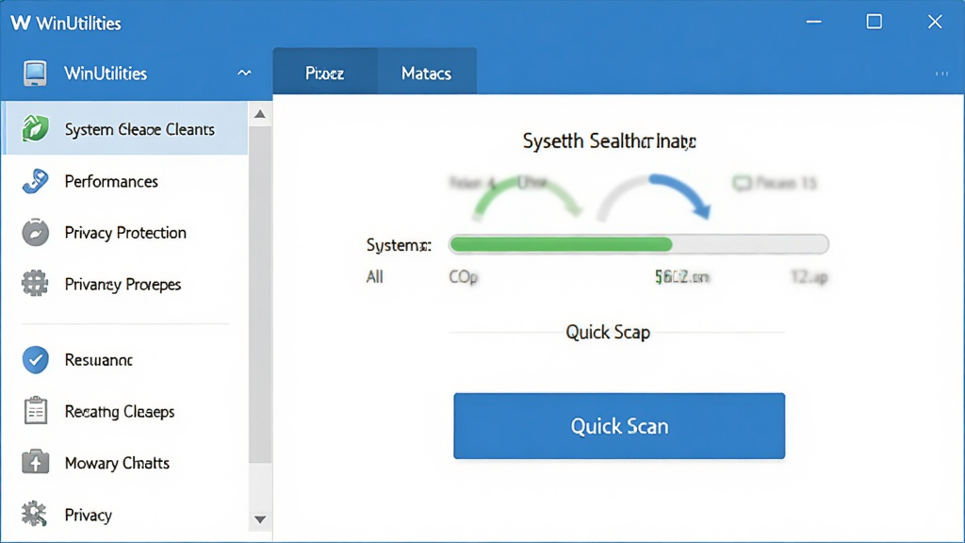The image size is (965, 543).
Task: Open the three-dot overflow menu
Action: (941, 74)
